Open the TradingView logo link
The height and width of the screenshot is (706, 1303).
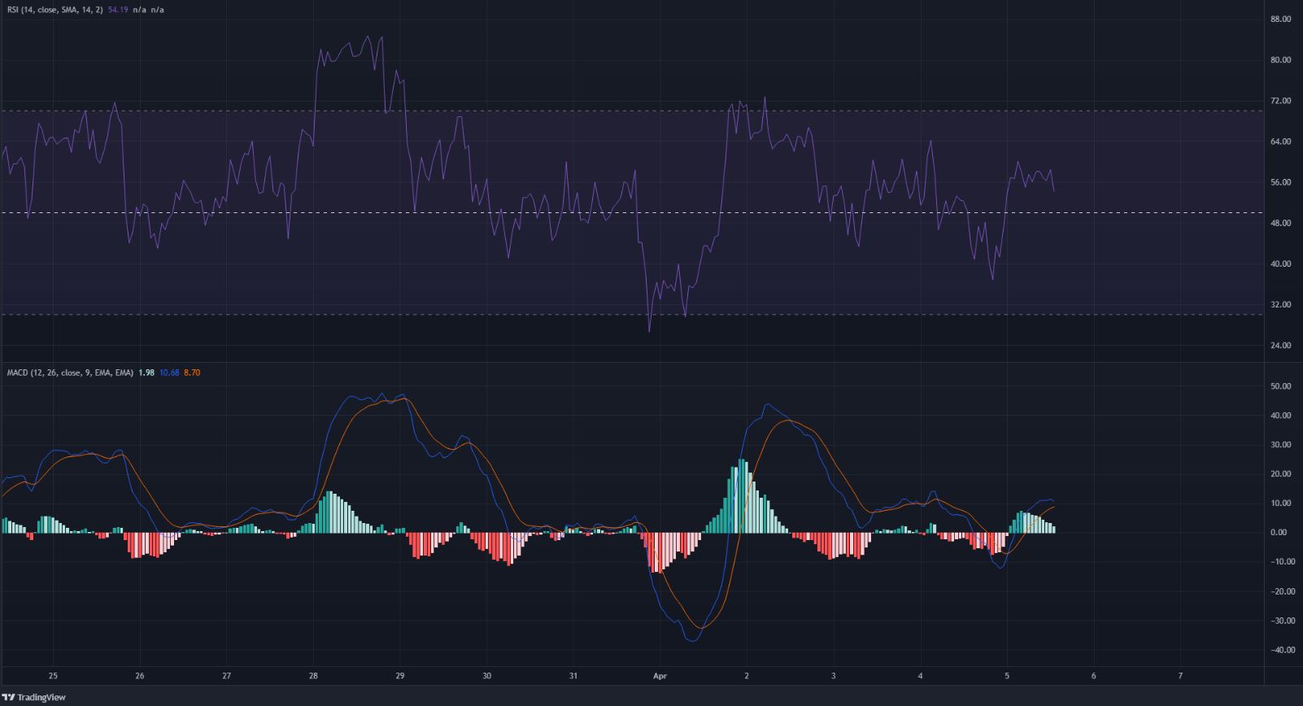tap(34, 697)
